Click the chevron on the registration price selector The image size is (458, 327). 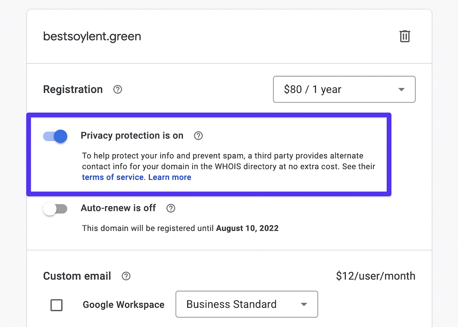pos(402,89)
